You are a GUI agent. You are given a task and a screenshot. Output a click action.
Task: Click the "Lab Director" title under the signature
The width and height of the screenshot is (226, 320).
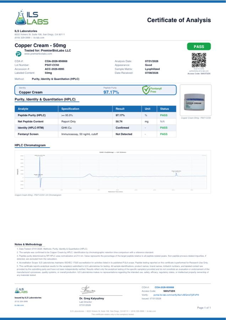click(x=85, y=302)
